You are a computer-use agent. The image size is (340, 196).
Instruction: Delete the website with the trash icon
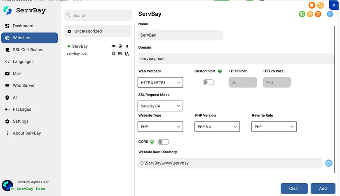click(318, 14)
